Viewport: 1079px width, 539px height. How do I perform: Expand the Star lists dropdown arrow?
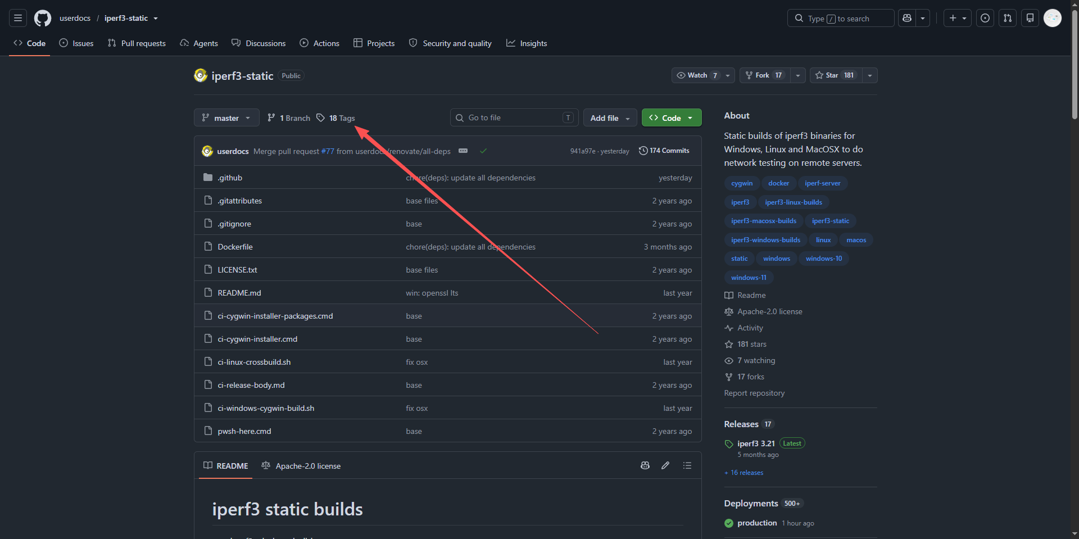coord(870,75)
